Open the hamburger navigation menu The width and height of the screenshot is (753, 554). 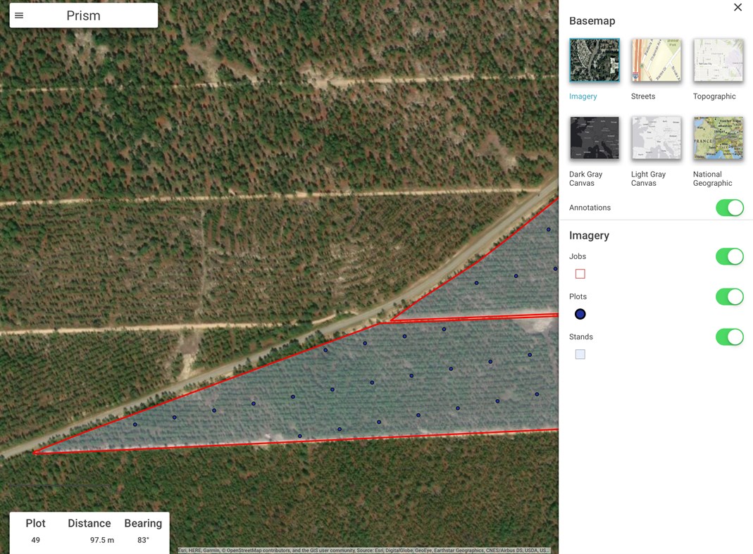click(x=20, y=15)
